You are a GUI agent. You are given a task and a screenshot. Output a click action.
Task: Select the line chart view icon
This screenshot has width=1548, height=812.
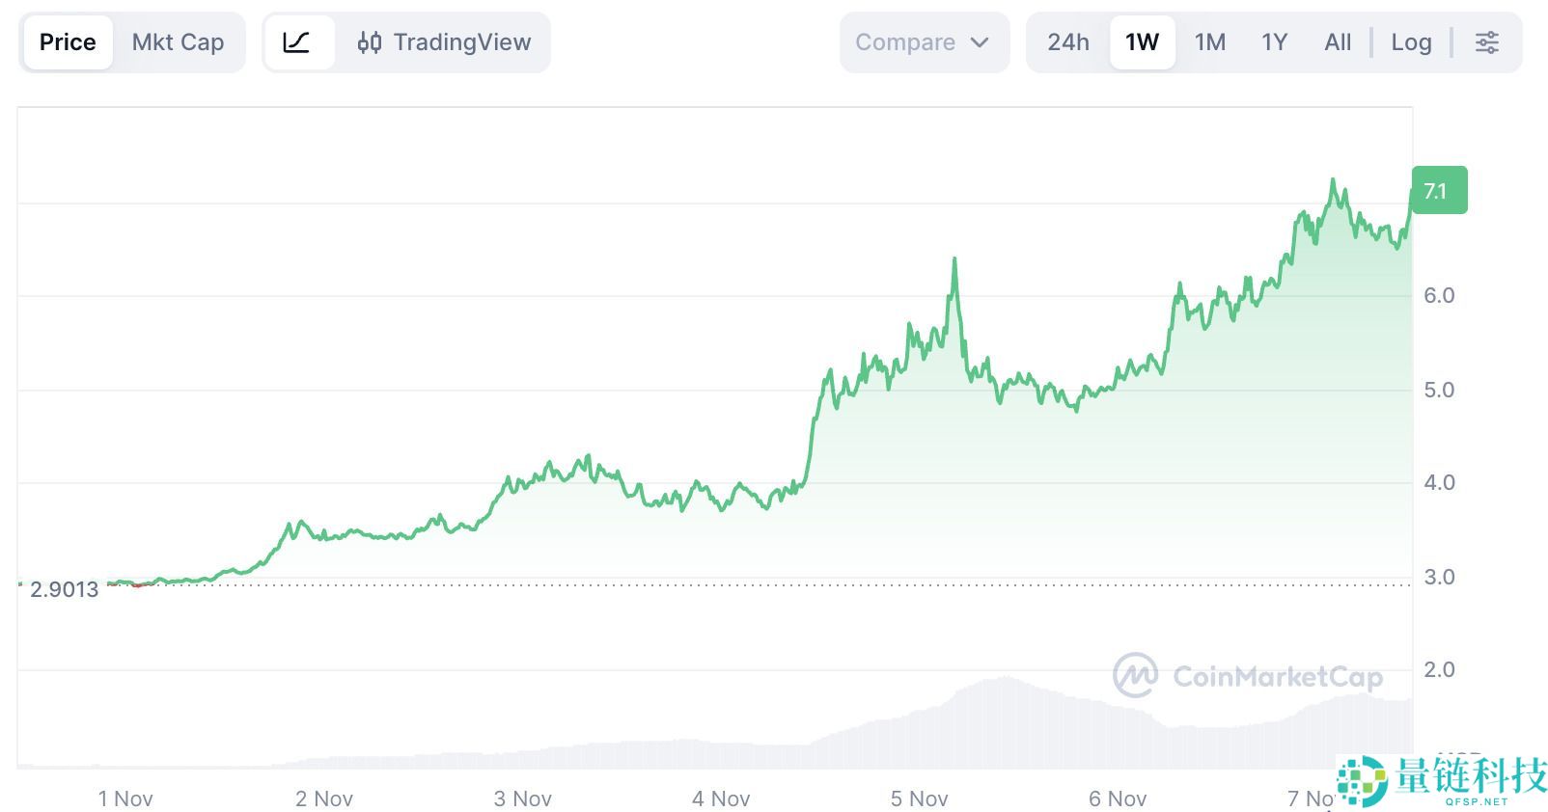pyautogui.click(x=297, y=42)
